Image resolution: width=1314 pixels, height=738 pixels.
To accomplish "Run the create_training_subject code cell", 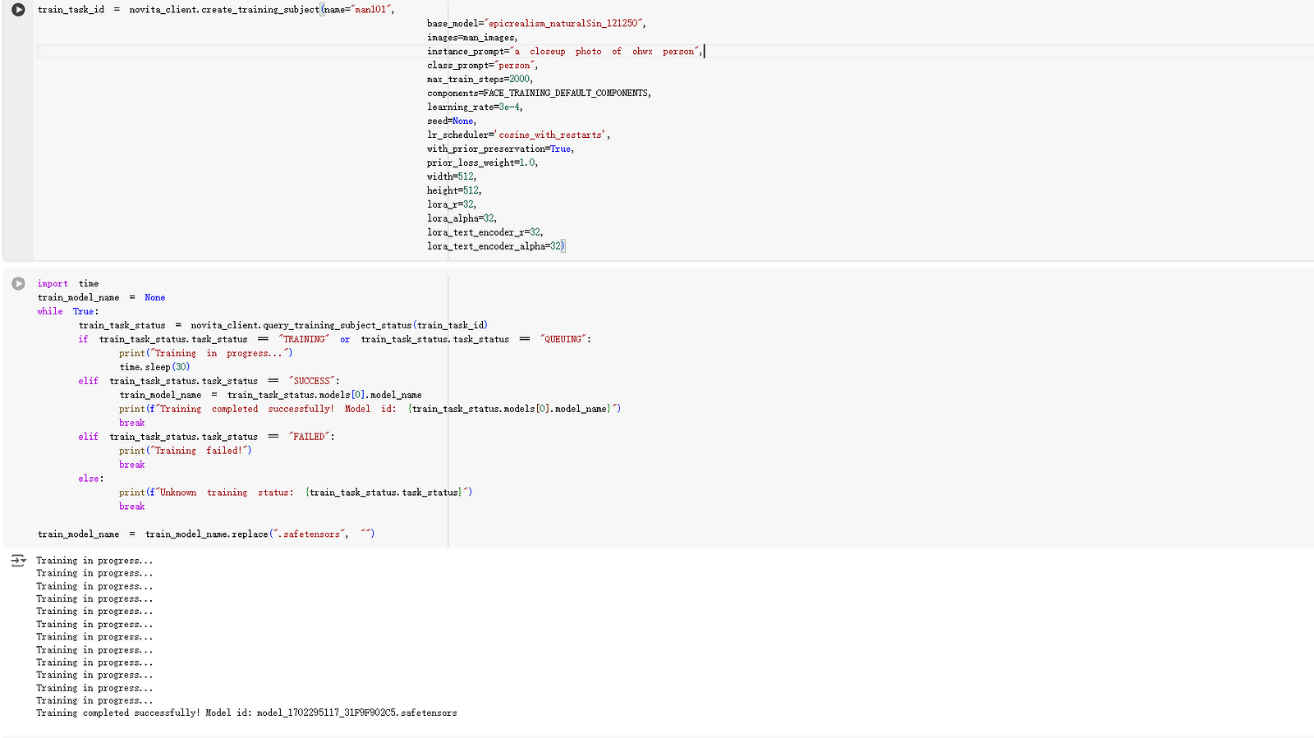I will (x=18, y=10).
